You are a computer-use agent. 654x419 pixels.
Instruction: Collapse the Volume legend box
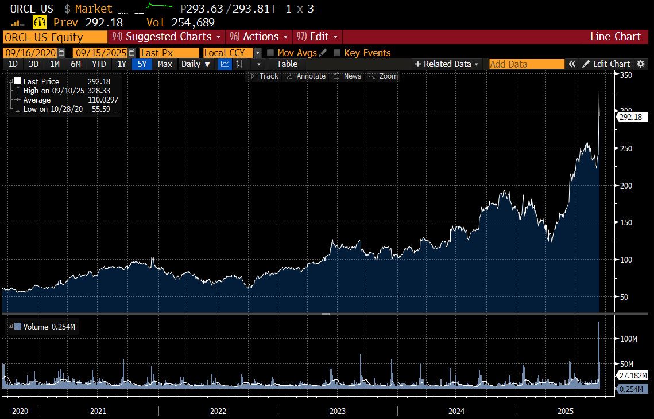coord(11,326)
